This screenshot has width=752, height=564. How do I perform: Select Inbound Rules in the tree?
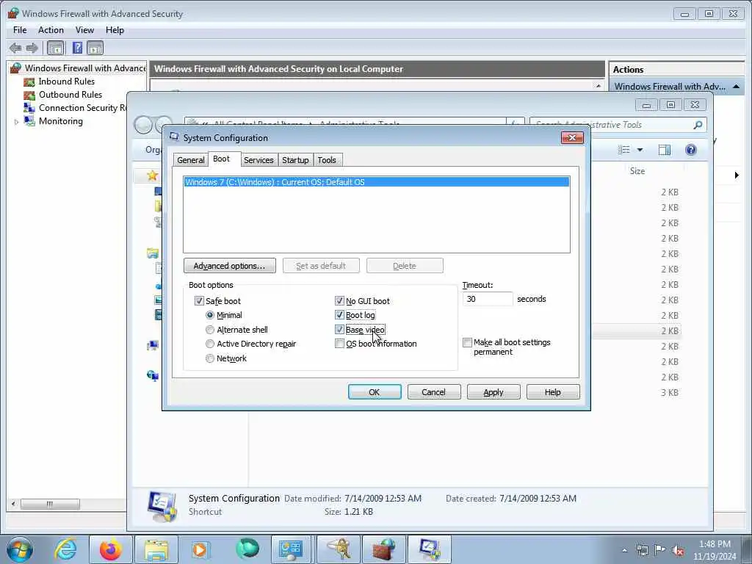67,82
